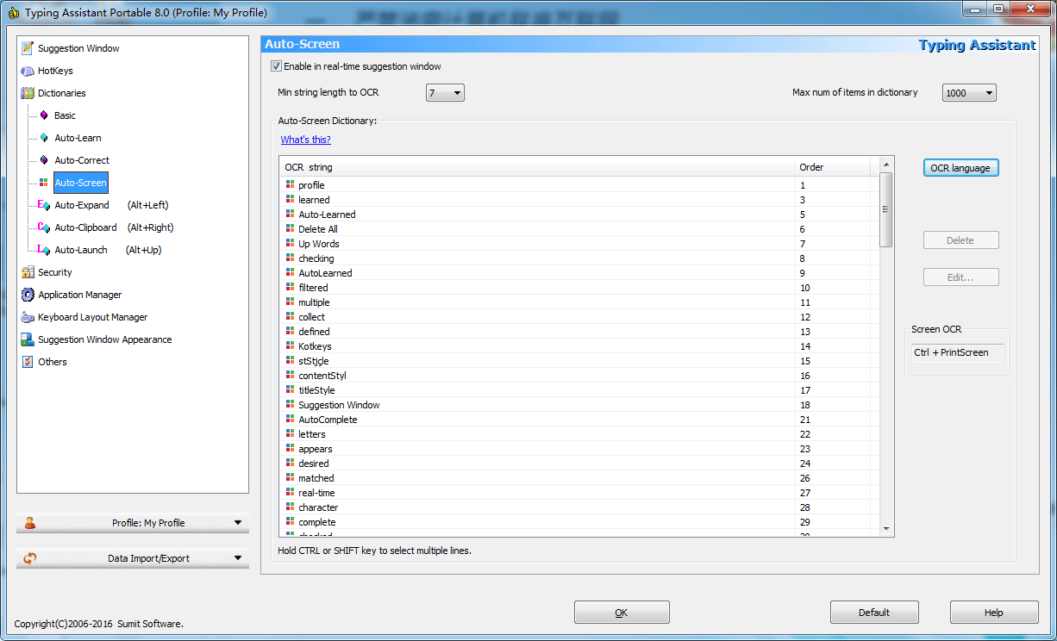
Task: Select the 'Up Words' dictionary row
Action: click(x=579, y=244)
